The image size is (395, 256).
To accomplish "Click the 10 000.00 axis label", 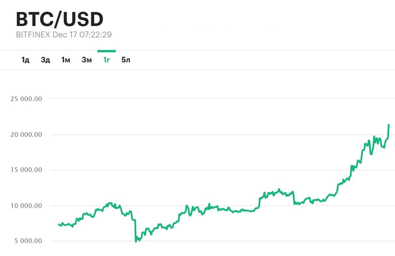I will pos(26,206).
